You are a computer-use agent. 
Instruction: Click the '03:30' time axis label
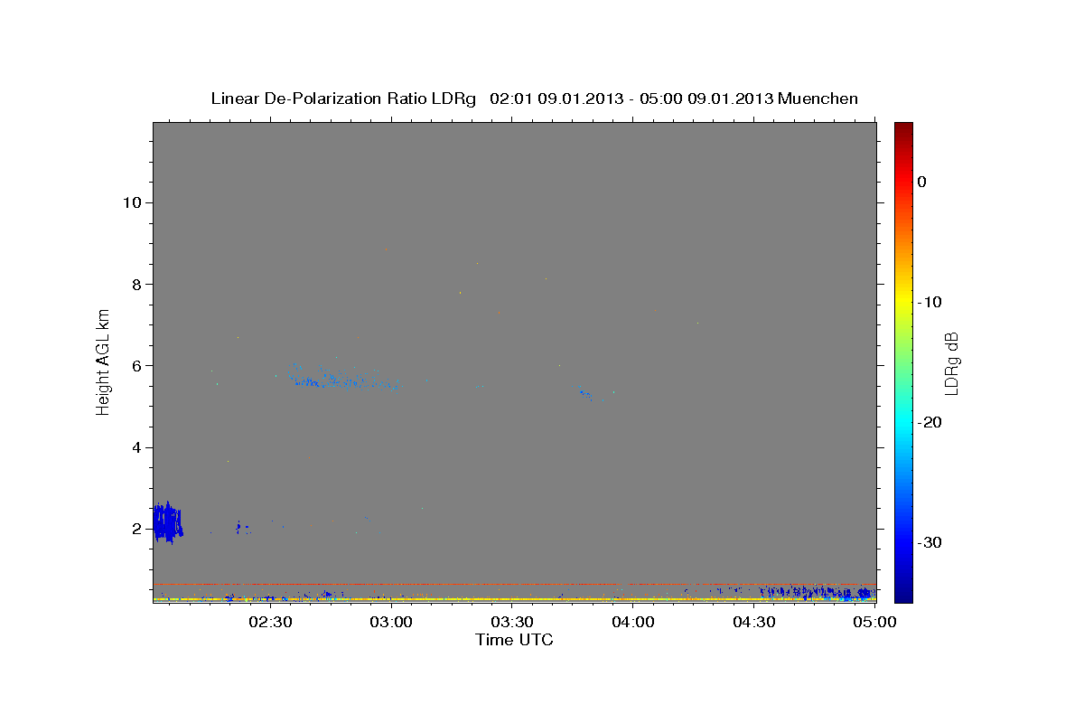[512, 622]
